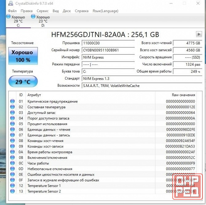Click the blue status orb of drive C:

pyautogui.click(x=8, y=17)
